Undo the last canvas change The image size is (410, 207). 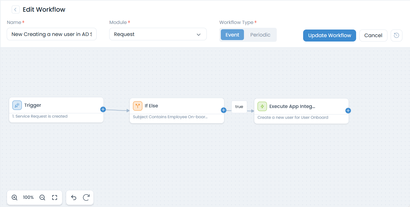(74, 198)
